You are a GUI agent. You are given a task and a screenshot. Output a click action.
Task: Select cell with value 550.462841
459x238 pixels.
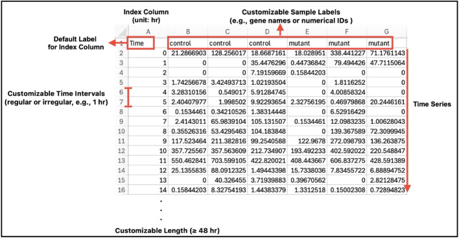pyautogui.click(x=187, y=160)
